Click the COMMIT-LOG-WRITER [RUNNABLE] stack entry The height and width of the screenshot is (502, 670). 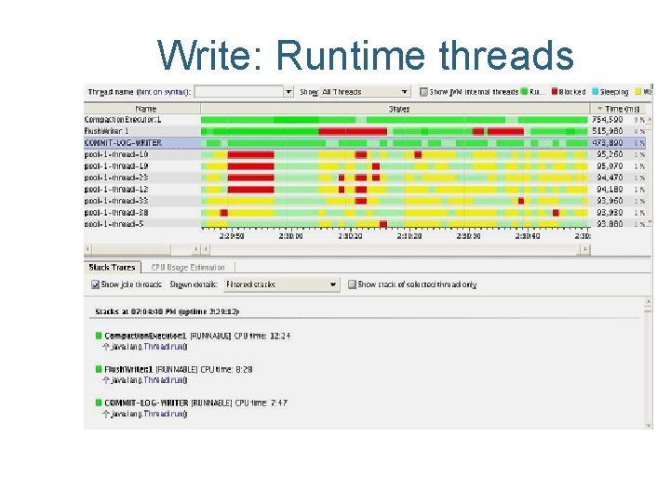pos(196,403)
